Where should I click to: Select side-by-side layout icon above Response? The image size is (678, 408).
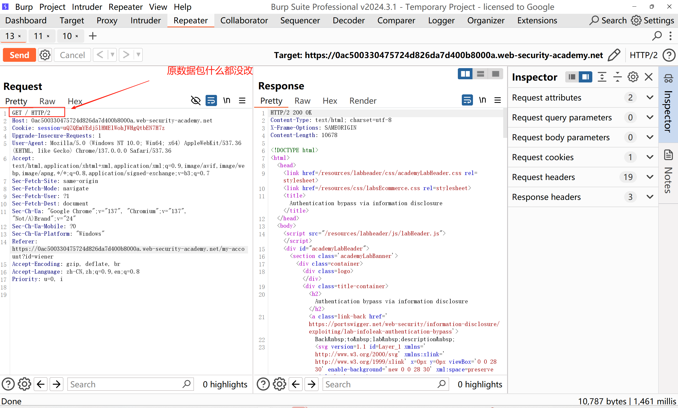pyautogui.click(x=465, y=74)
